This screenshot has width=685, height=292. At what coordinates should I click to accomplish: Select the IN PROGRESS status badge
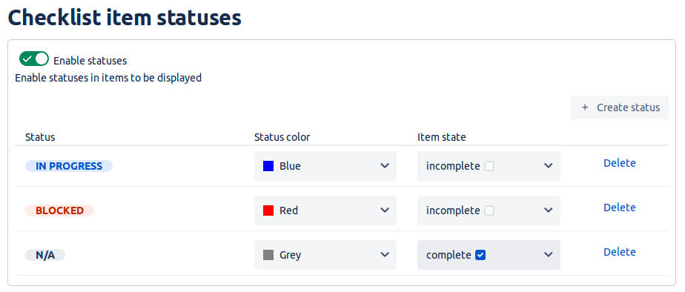(69, 166)
